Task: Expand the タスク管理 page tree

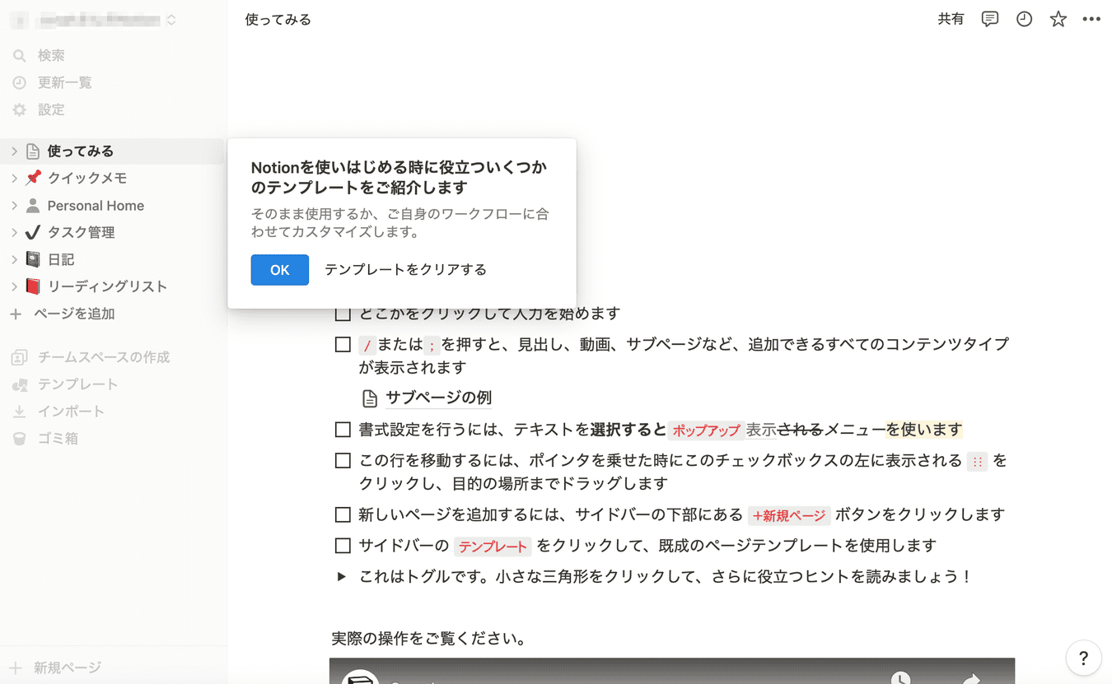Action: click(x=14, y=233)
